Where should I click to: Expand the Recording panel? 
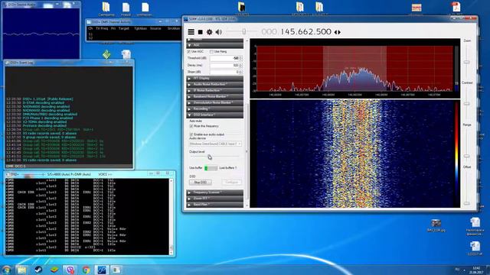coord(214,108)
